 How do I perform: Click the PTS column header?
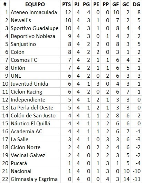[x=66, y=4]
